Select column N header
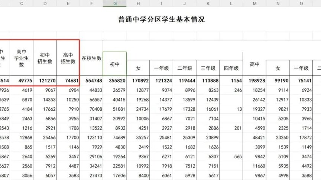This screenshot has height=180, width=321. pyautogui.click(x=278, y=3)
